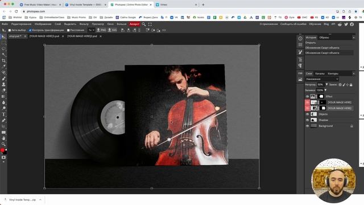This screenshot has height=205, width=364.
Task: Toggle the Distances checkbox
Action: (68, 30)
